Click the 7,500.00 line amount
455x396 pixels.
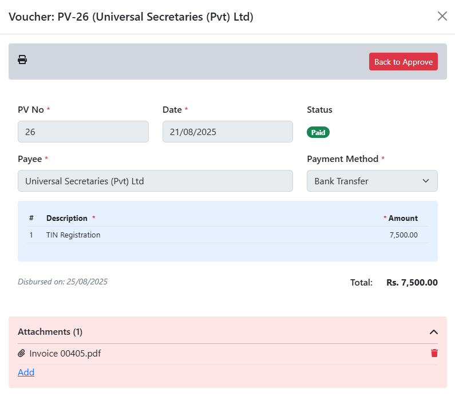coord(403,235)
